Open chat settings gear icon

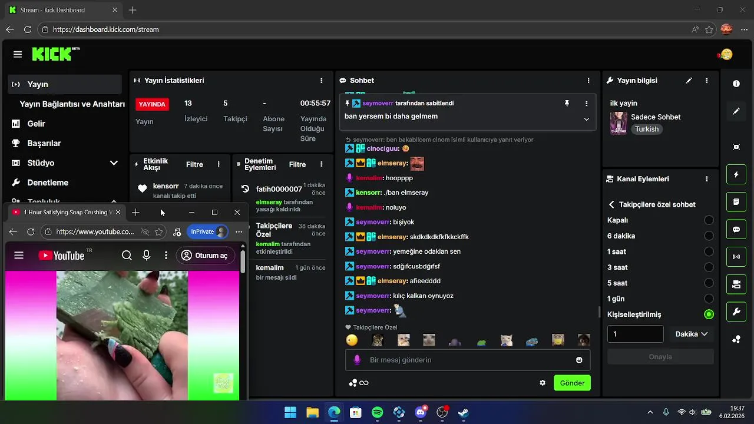click(x=543, y=383)
